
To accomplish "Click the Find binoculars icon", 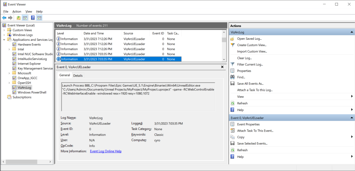I will pyautogui.click(x=232, y=77).
